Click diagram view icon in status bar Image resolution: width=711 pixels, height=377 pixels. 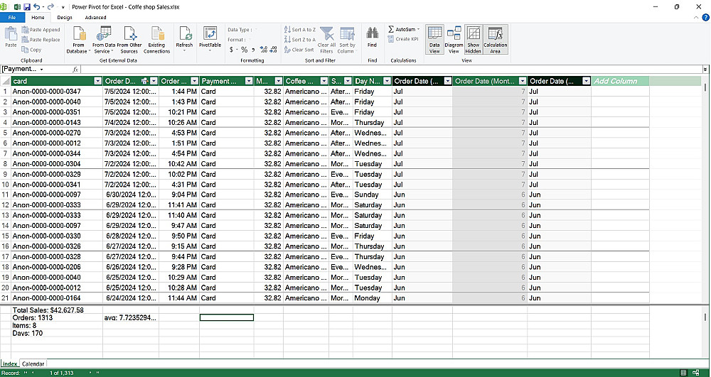(x=696, y=373)
